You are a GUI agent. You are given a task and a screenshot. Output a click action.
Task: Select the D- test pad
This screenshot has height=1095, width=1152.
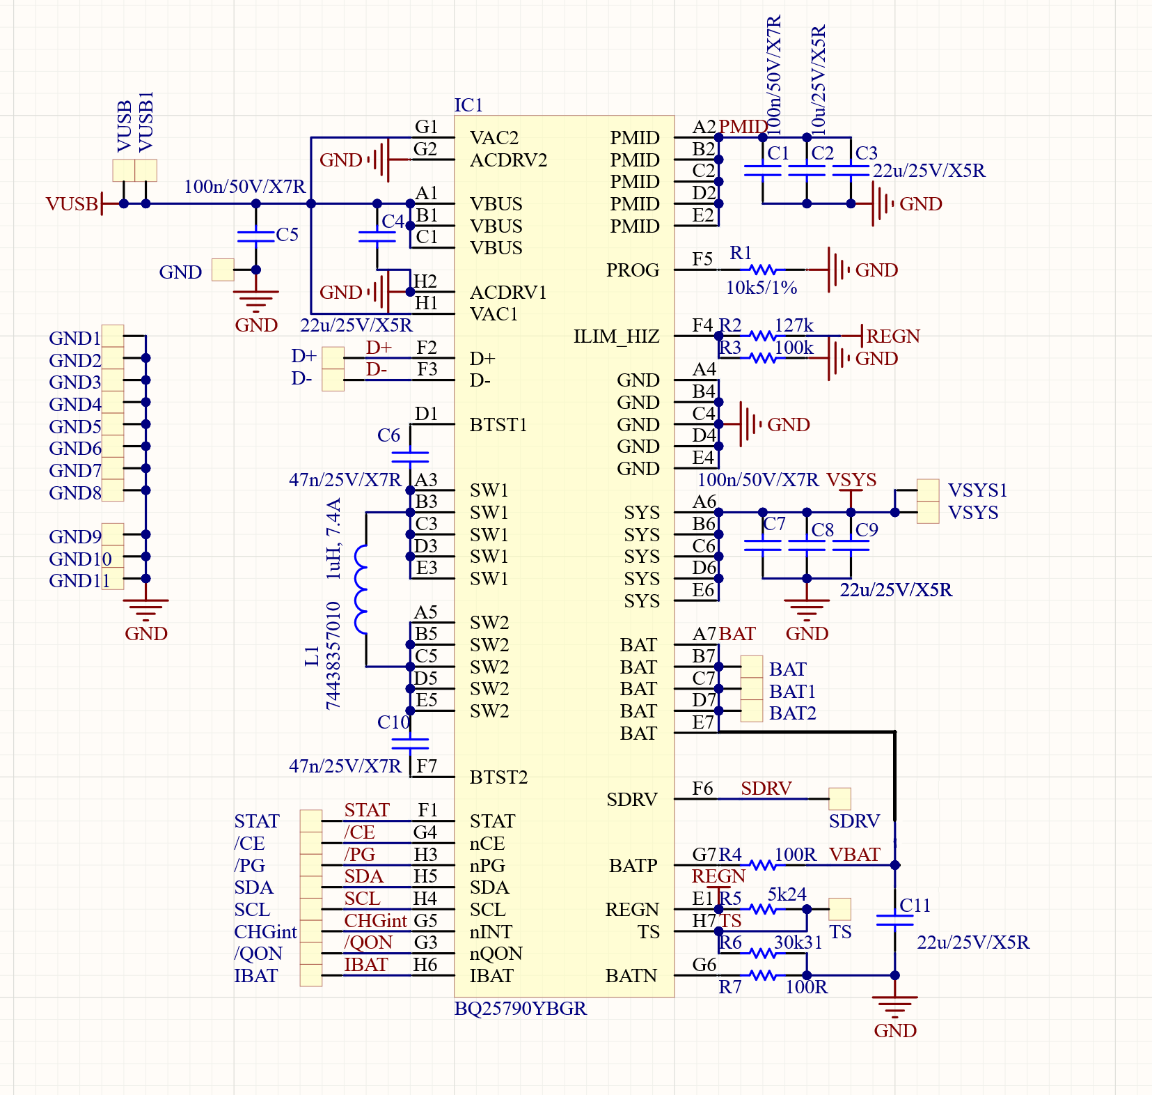tap(333, 380)
